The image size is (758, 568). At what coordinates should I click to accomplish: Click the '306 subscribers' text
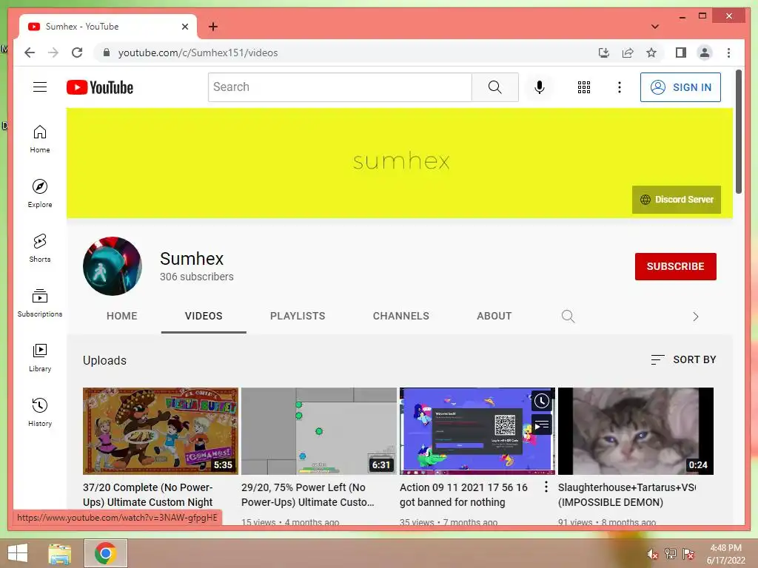tap(197, 277)
